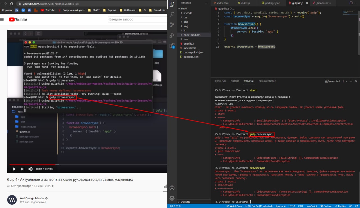Open the editor more actions ellipsis
The image size is (360, 208).
tap(356, 3)
